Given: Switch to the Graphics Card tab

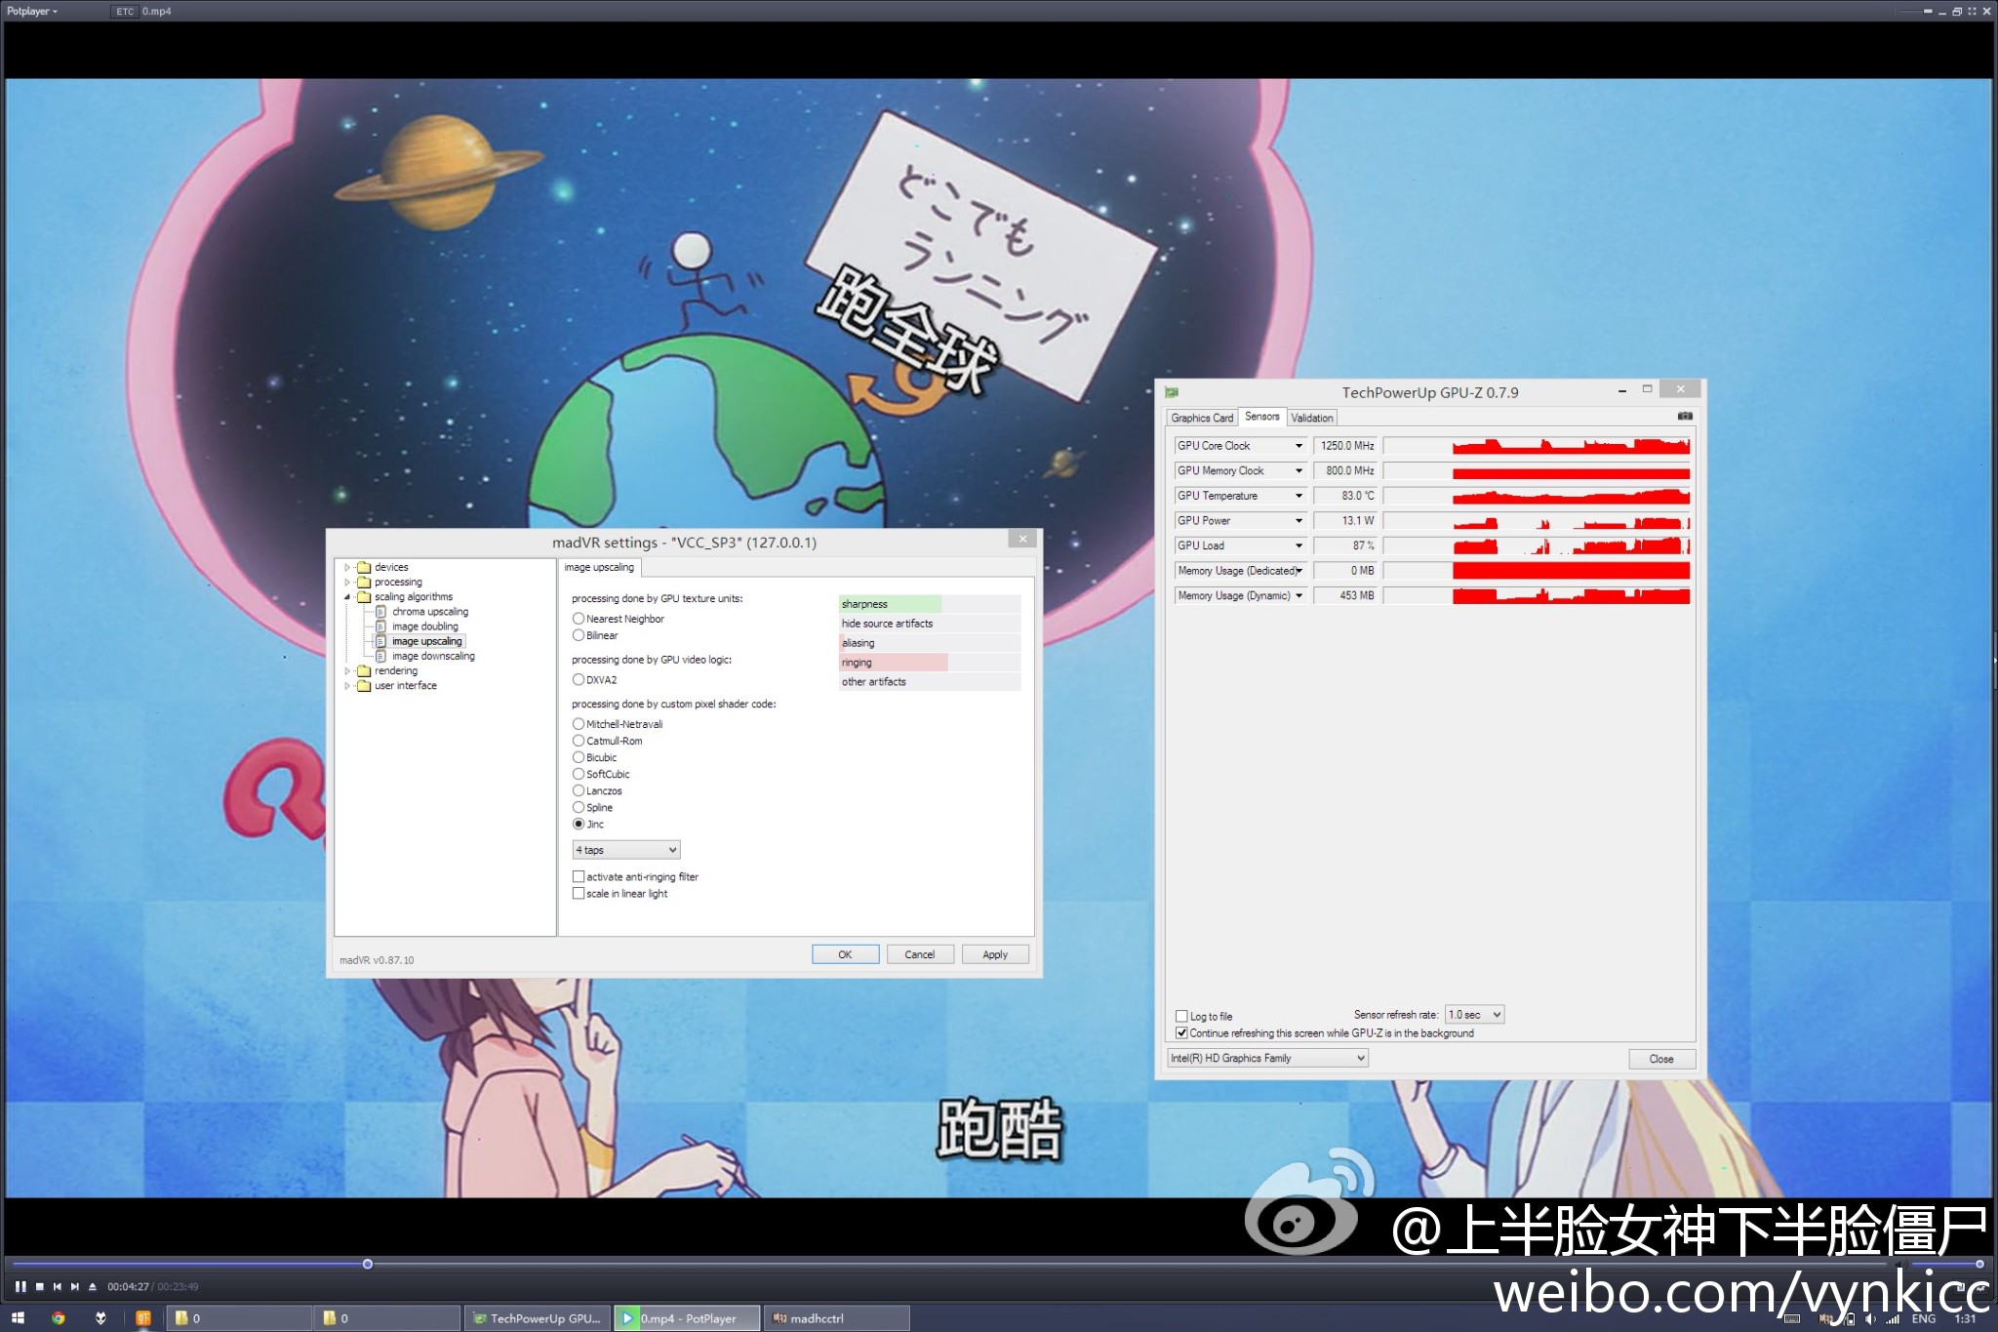Looking at the screenshot, I should click(1202, 418).
